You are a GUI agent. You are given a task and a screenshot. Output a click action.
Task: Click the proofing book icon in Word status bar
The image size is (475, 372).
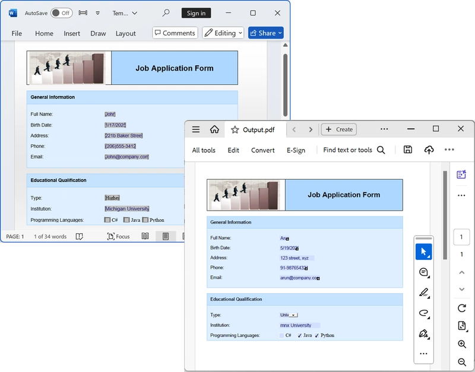80,236
